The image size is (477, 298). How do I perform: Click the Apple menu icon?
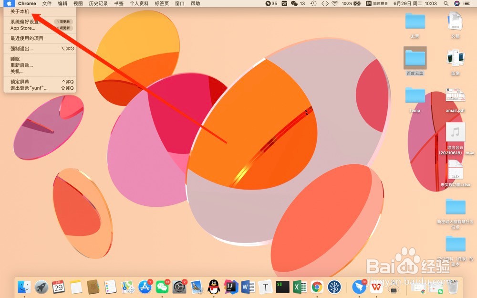[9, 3]
